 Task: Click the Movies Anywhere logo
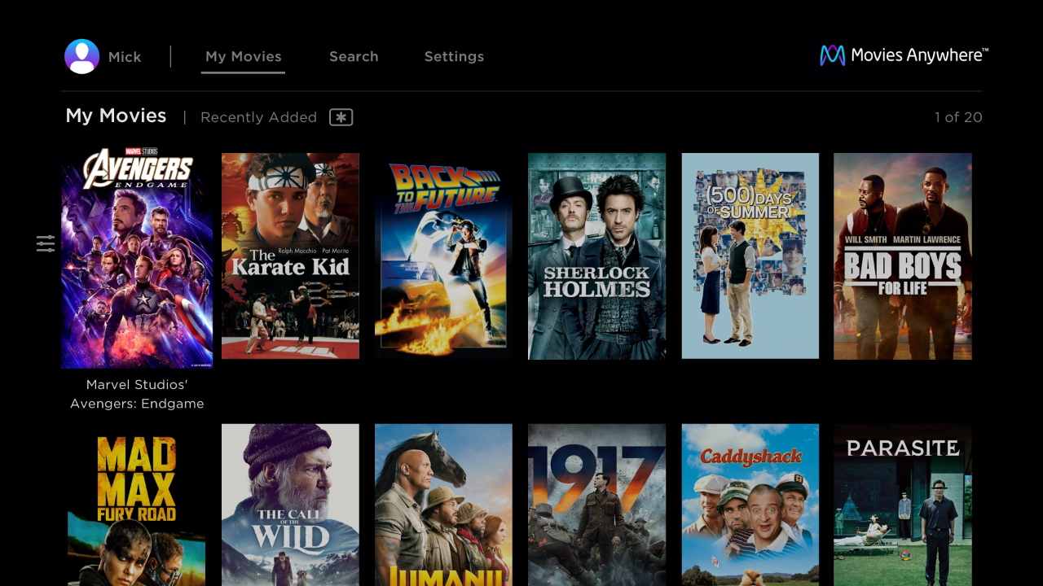click(x=903, y=55)
